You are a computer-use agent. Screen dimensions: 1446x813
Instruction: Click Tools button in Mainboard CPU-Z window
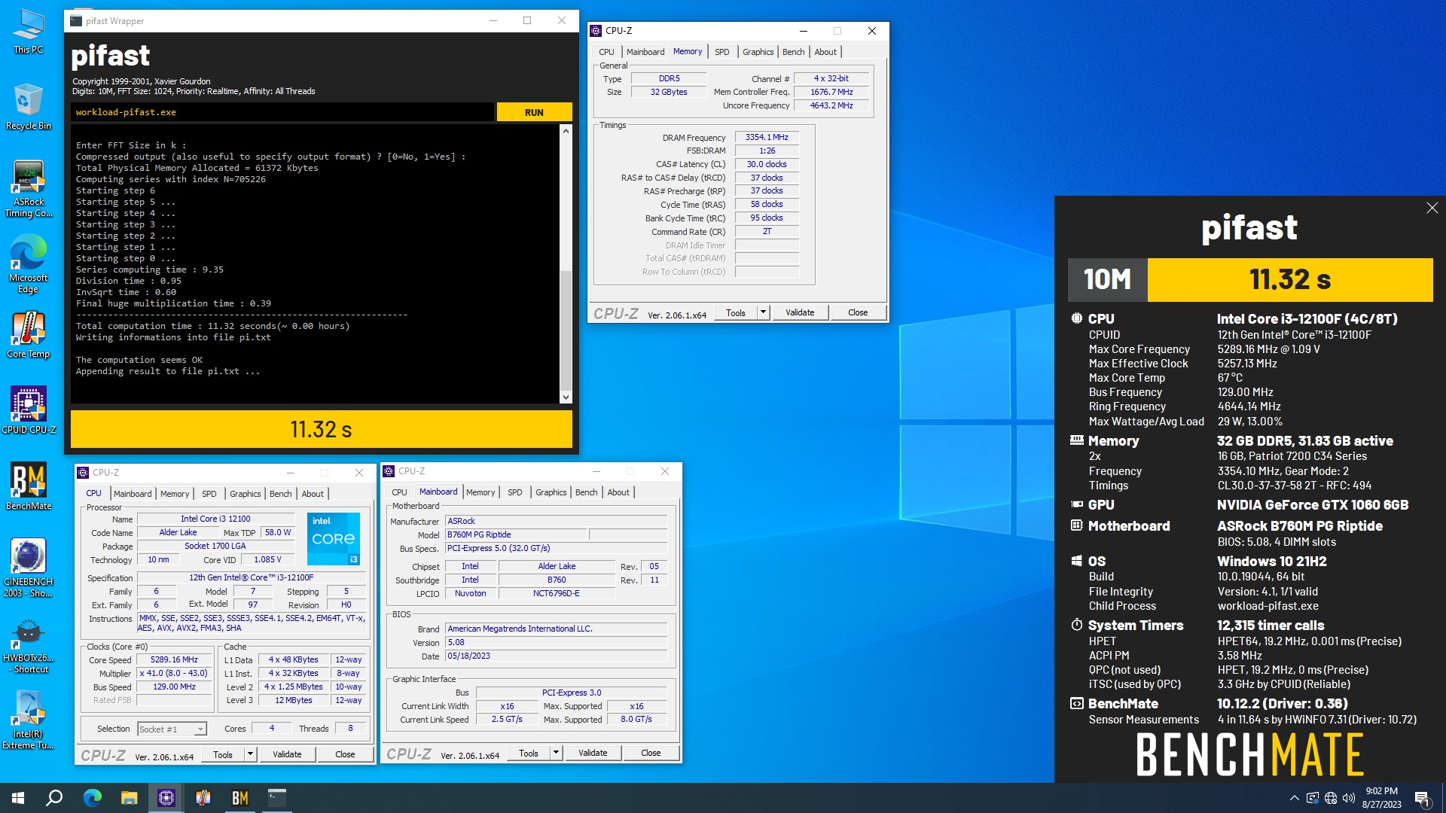pos(529,753)
